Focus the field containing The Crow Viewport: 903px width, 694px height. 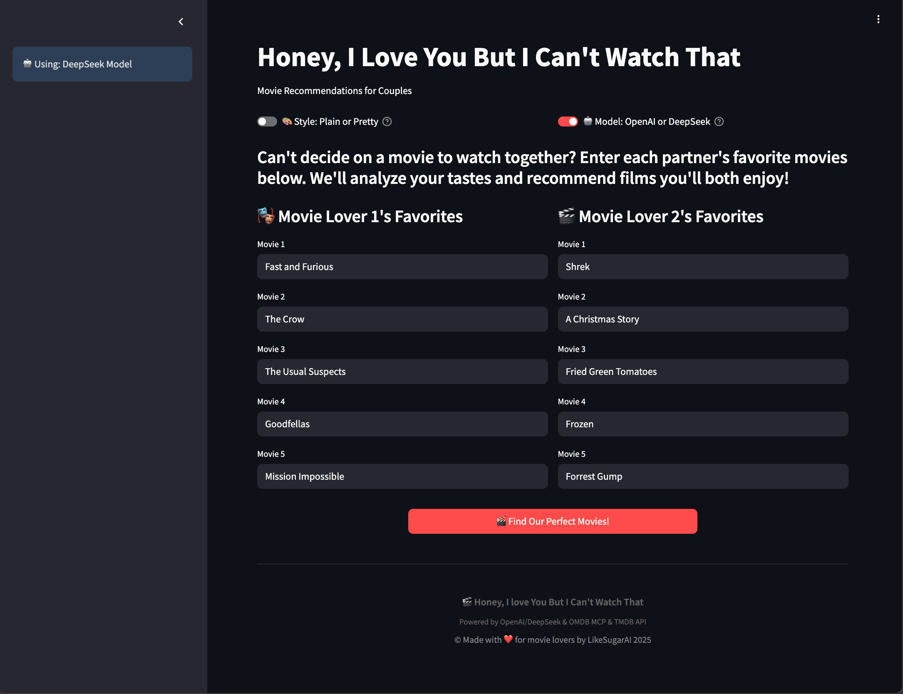tap(402, 319)
